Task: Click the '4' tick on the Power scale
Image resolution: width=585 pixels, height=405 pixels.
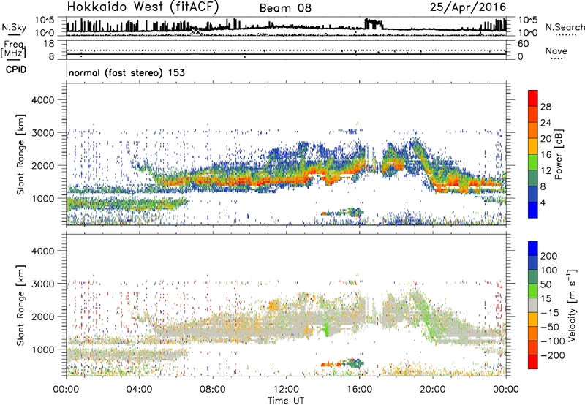Action: coord(543,202)
